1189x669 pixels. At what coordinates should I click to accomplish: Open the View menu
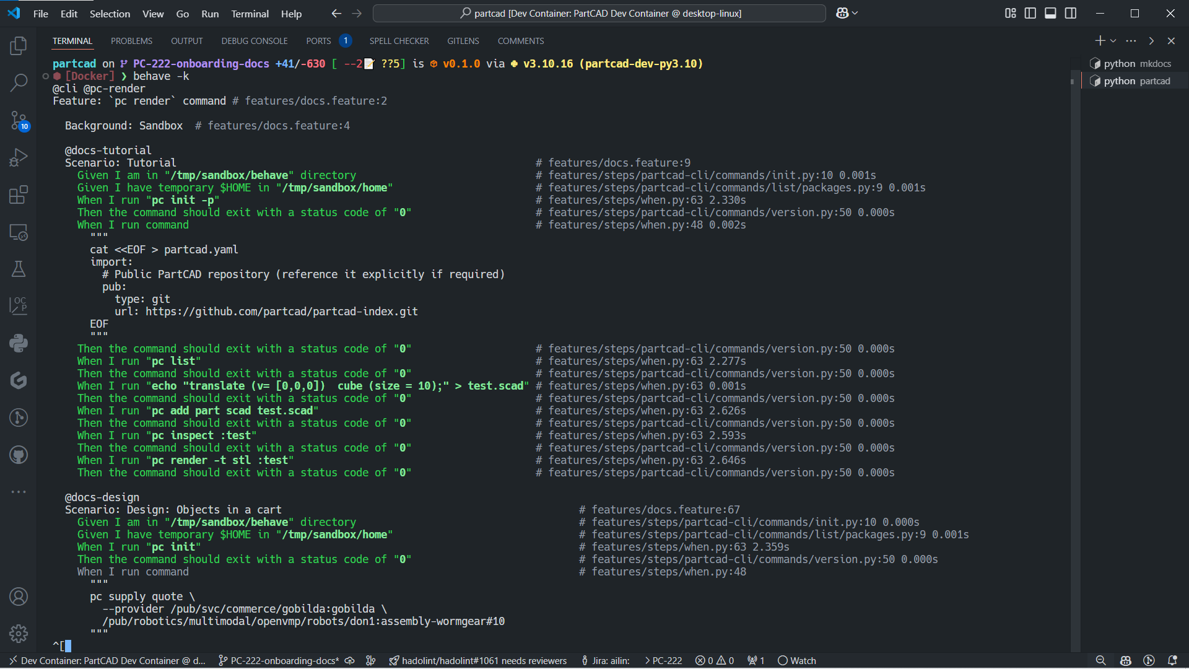pos(153,14)
